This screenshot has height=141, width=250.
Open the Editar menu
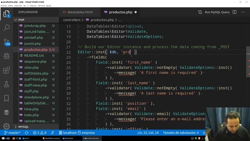[x=11, y=5]
